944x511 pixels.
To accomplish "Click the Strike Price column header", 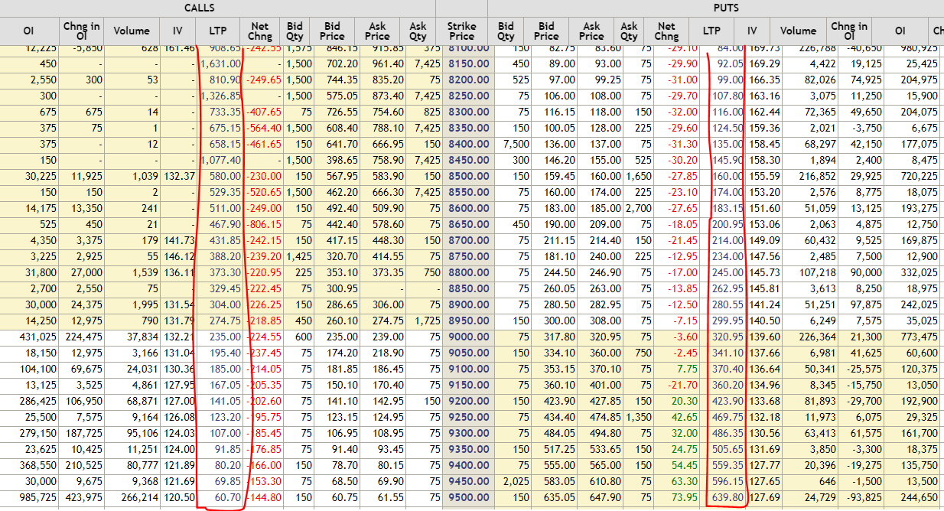I will pyautogui.click(x=461, y=31).
